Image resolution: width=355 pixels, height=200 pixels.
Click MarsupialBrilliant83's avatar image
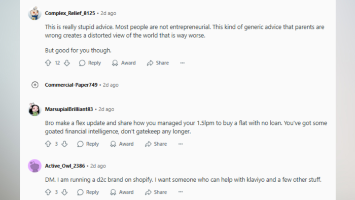[34, 110]
